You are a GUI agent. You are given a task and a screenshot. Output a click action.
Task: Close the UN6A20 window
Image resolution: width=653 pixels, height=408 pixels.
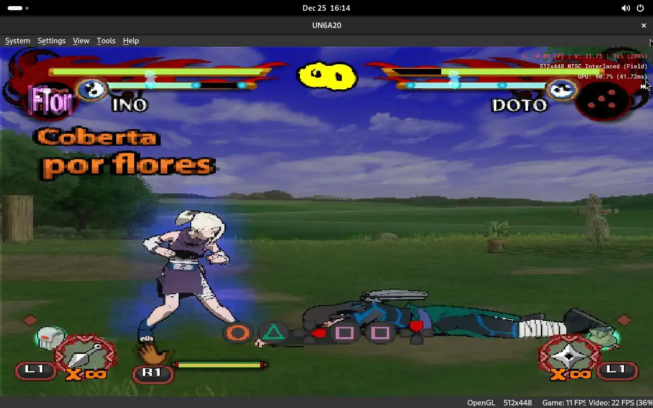643,25
